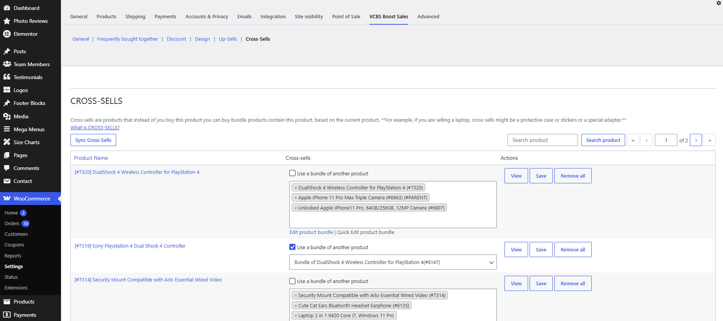The image size is (723, 321).
Task: Open the Point of Sale tab
Action: pos(346,16)
